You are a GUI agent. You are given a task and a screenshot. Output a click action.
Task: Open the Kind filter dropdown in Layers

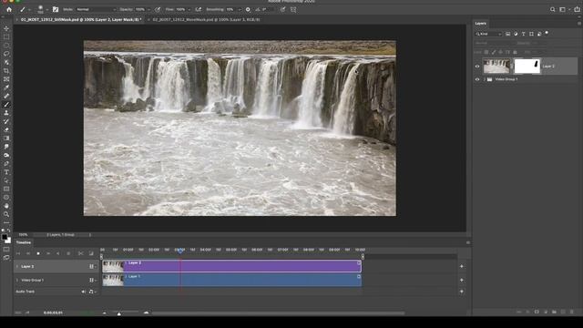click(488, 34)
